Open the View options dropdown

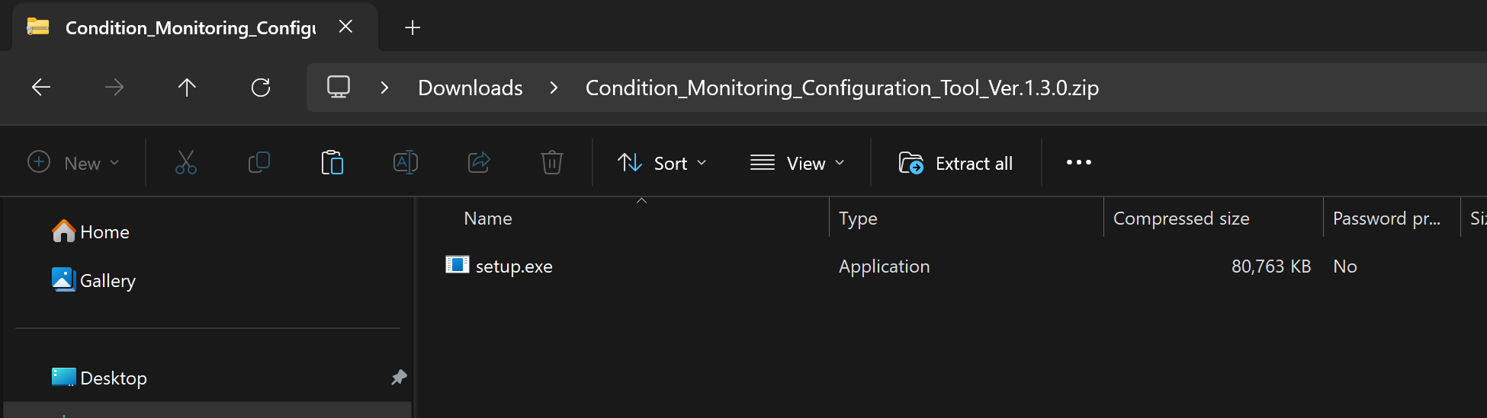point(798,163)
